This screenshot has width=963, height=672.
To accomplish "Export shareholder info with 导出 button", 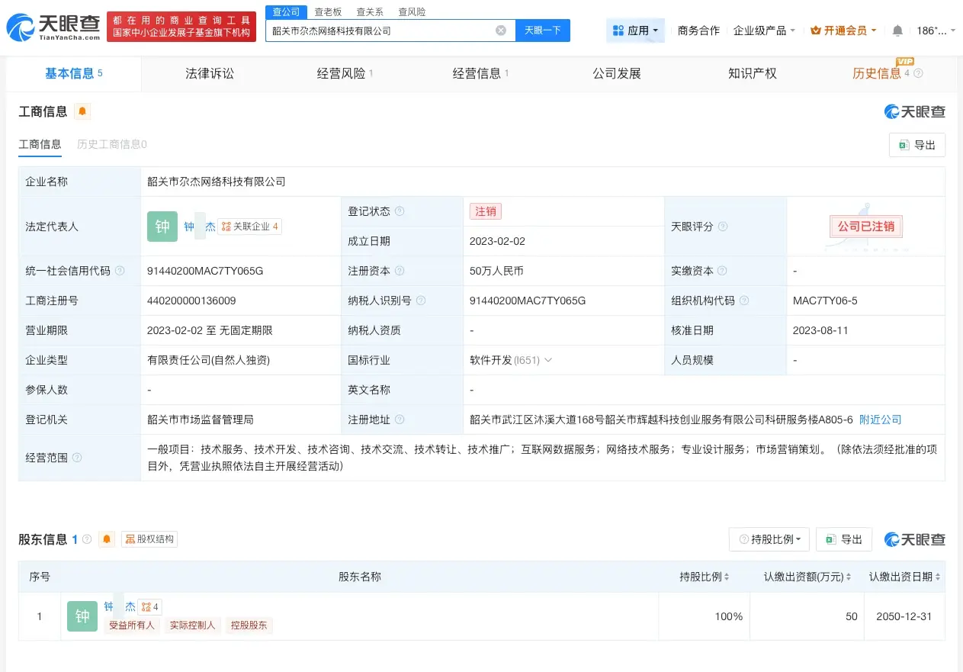I will click(x=844, y=539).
